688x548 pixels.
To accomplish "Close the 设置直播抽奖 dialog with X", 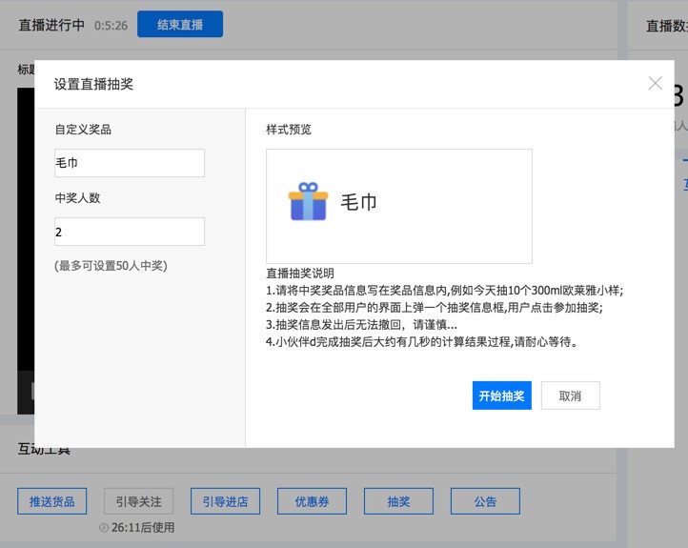I will point(655,83).
